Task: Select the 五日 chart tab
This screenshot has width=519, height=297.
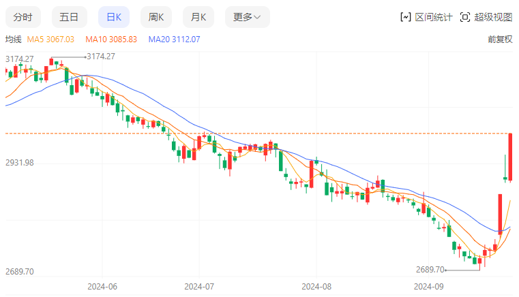Action: [x=69, y=17]
